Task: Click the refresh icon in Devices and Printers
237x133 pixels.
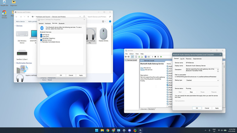Action: coord(84,17)
